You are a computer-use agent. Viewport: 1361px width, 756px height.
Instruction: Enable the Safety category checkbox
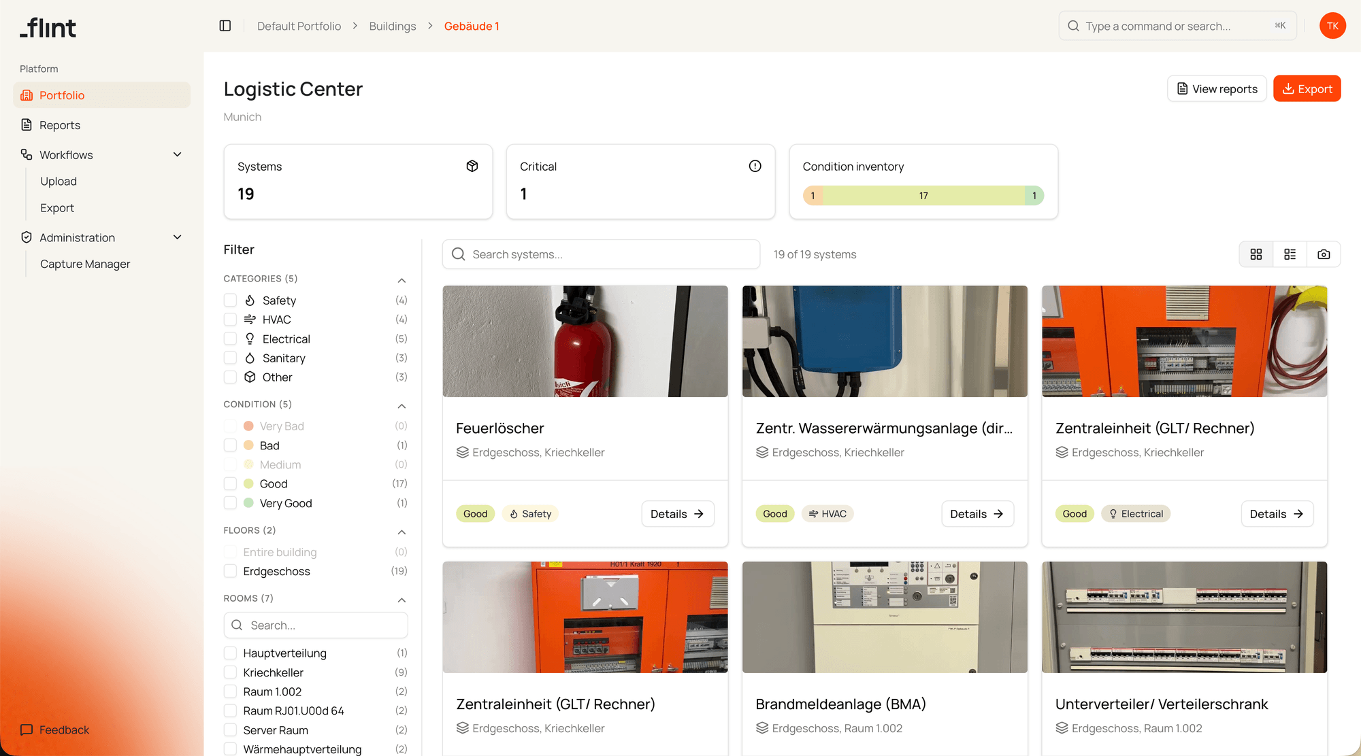230,300
